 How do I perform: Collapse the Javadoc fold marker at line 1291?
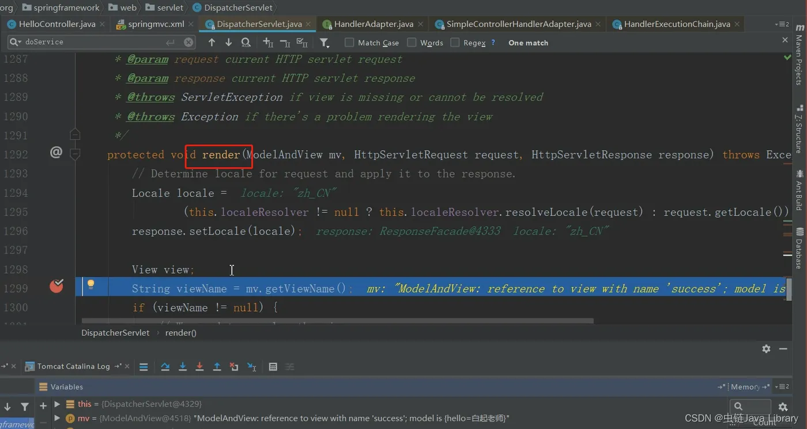click(75, 135)
